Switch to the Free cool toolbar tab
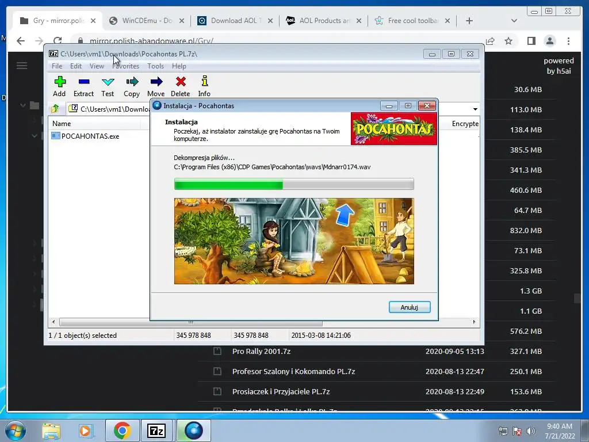 pyautogui.click(x=412, y=21)
